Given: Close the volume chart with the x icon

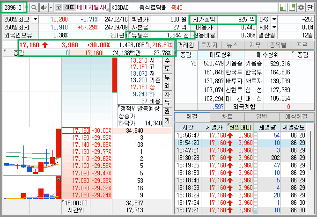Looking at the screenshot, I should (59, 179).
